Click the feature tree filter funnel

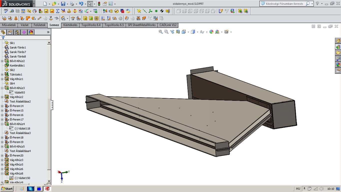[3, 37]
